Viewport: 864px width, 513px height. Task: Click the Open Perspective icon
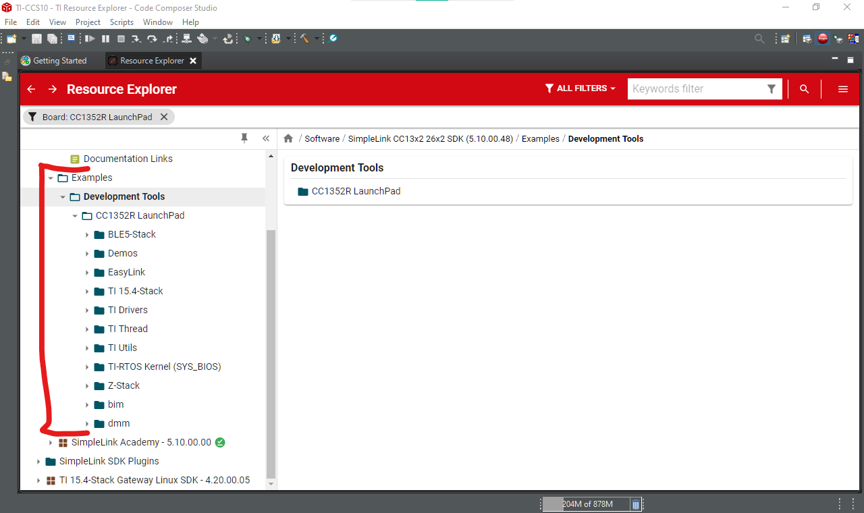(x=786, y=39)
